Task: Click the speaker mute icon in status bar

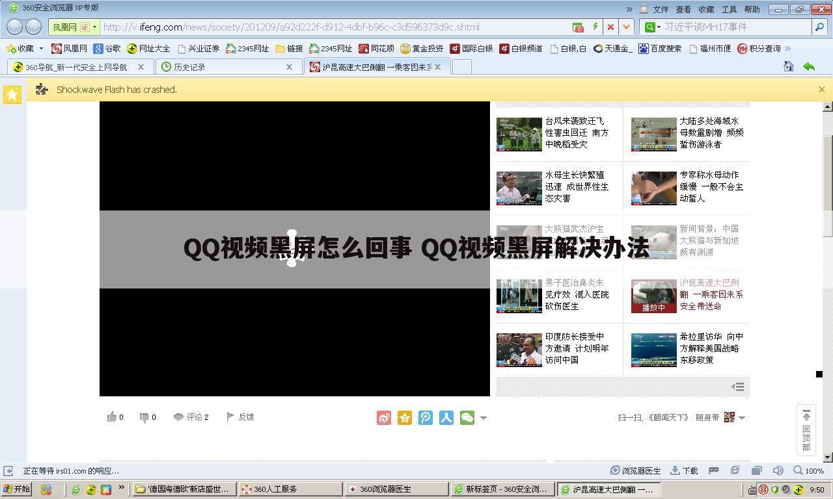Action: 778,470
